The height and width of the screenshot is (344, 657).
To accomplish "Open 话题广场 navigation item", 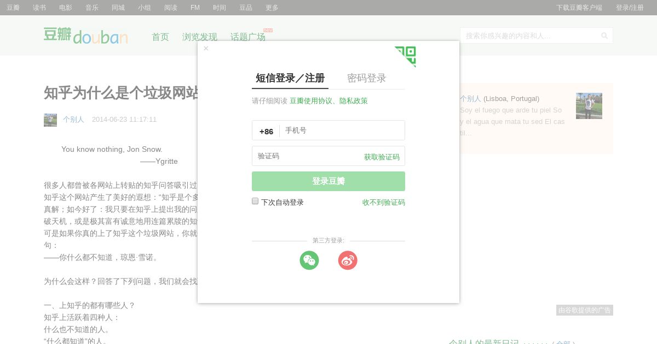I will click(x=248, y=37).
